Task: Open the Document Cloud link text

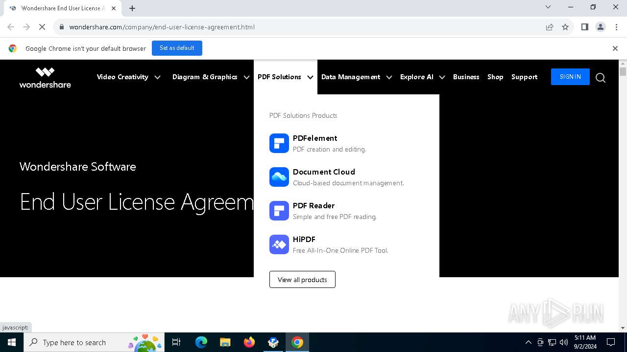Action: pyautogui.click(x=324, y=172)
